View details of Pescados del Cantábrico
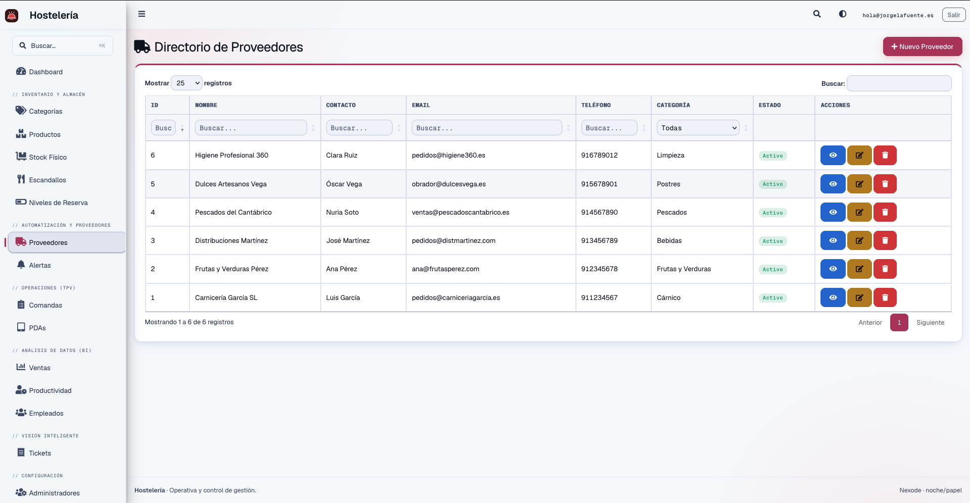 833,212
